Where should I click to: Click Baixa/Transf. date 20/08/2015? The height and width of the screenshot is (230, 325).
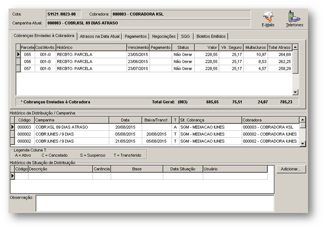157,134
